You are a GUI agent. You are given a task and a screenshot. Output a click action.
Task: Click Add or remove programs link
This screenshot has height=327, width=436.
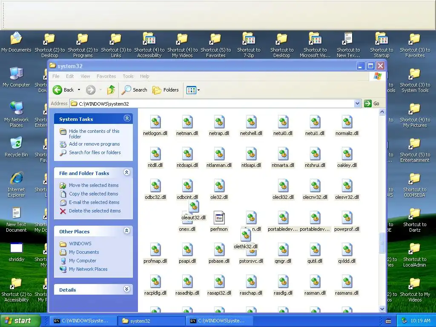(94, 144)
